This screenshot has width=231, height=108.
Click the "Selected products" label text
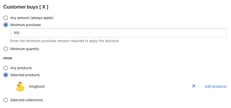coord(25,75)
